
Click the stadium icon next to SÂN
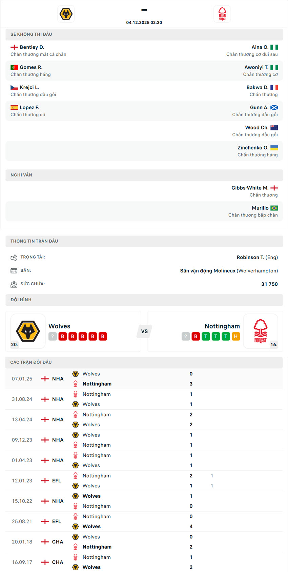pos(14,270)
